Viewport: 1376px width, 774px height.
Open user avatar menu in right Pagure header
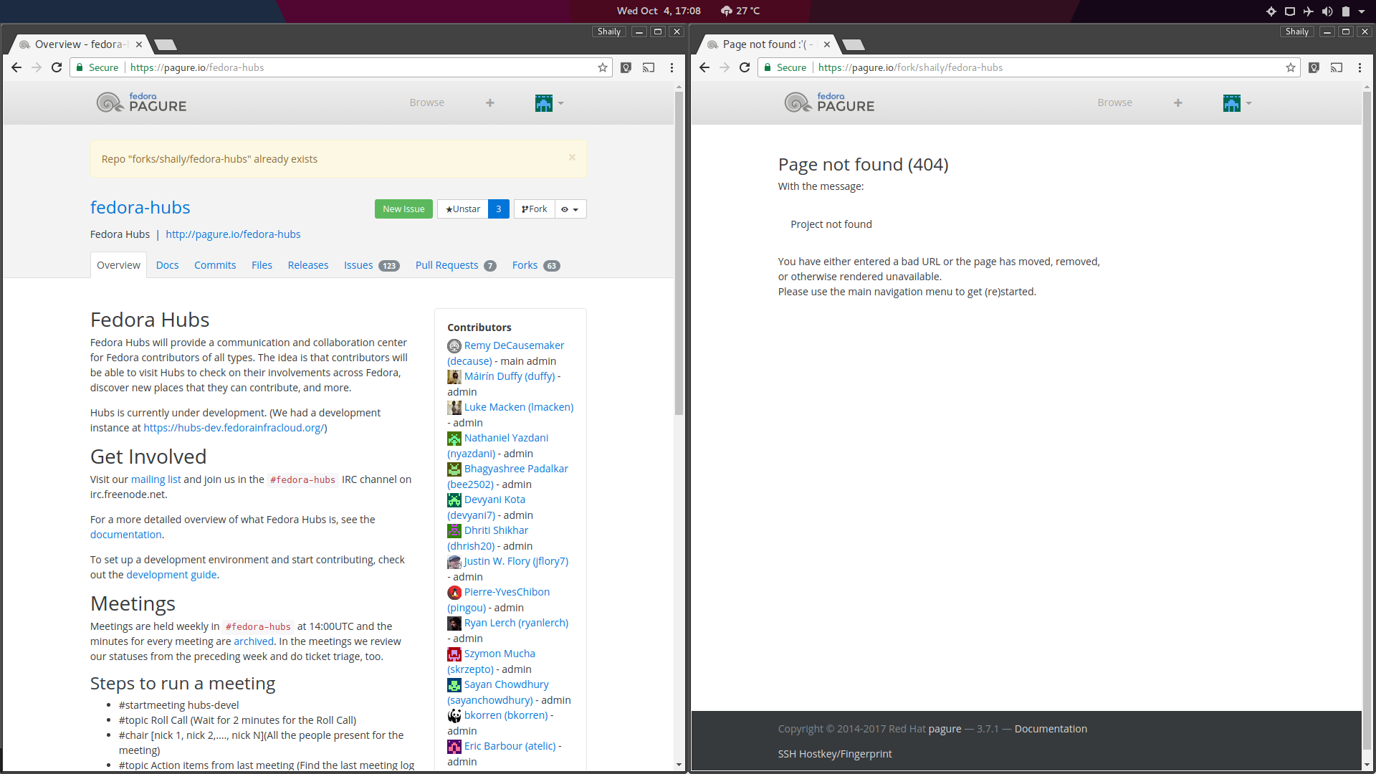coord(1237,103)
